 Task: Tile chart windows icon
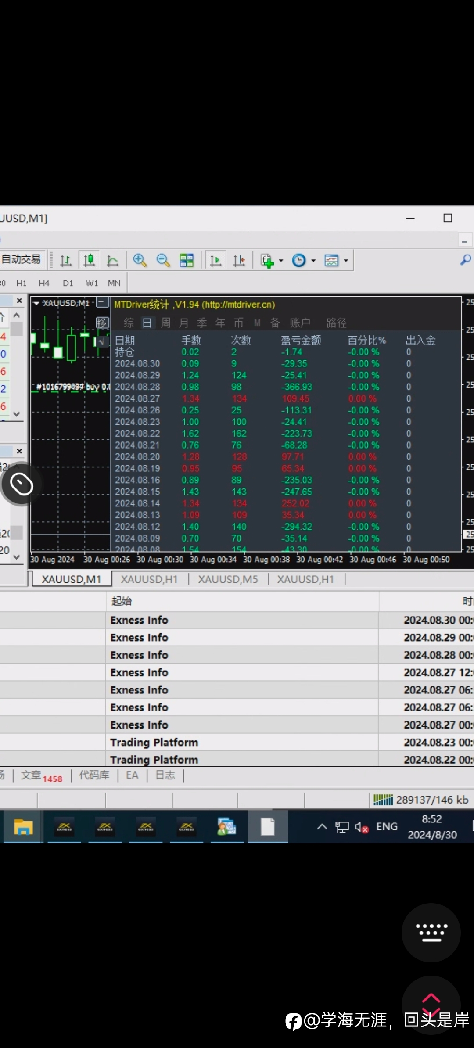pyautogui.click(x=187, y=260)
